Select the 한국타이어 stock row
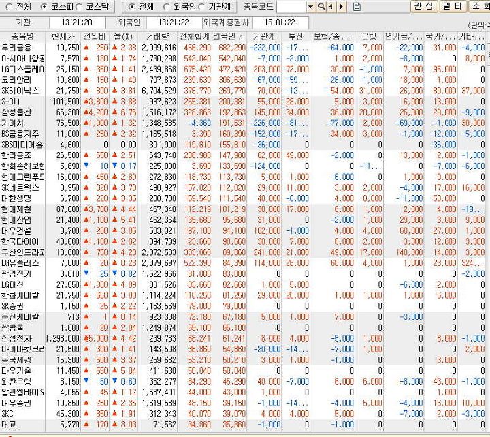Screen dimensions: 490x437 click(x=242, y=241)
